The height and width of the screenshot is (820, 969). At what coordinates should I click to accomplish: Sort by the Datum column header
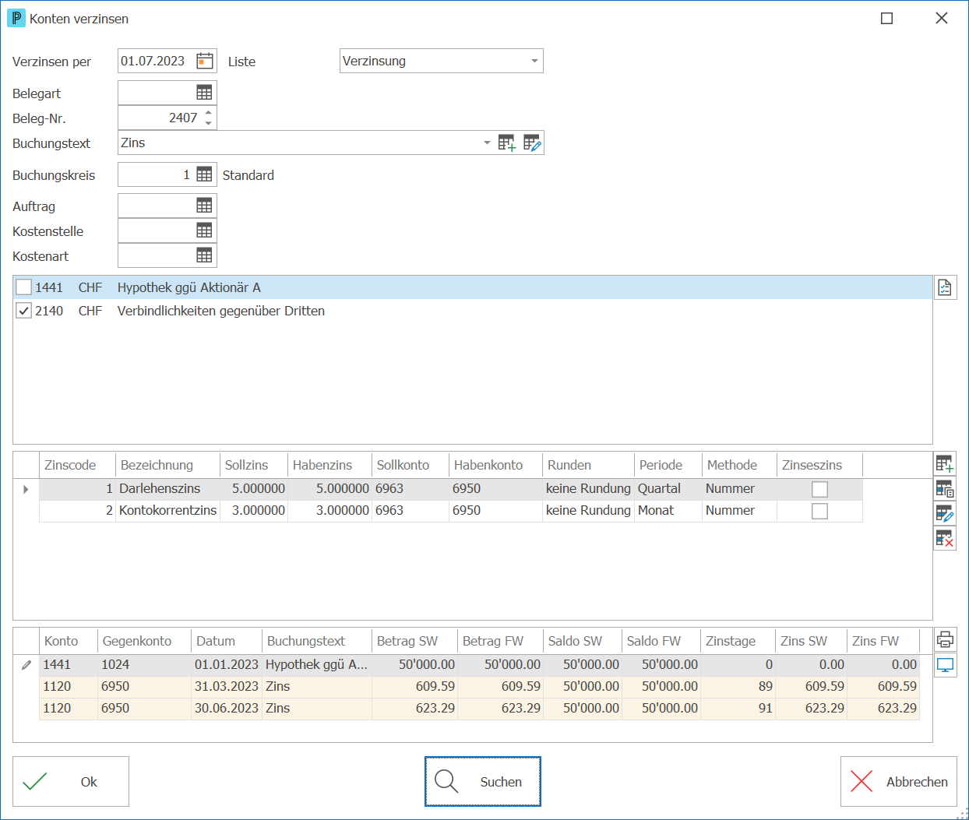227,641
